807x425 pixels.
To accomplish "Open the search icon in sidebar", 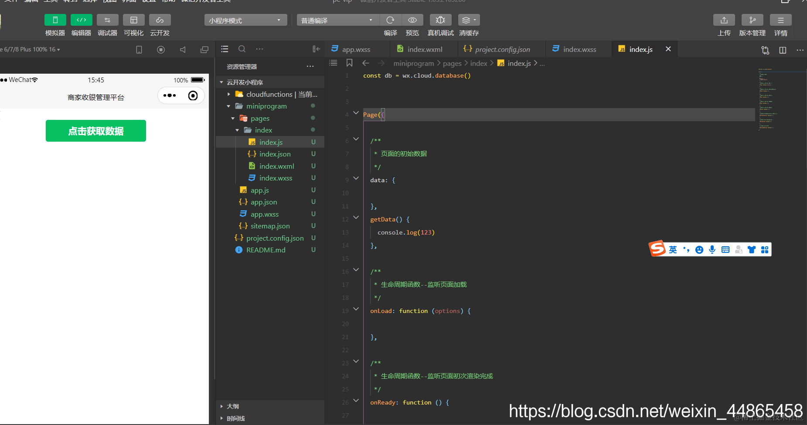I will 242,49.
